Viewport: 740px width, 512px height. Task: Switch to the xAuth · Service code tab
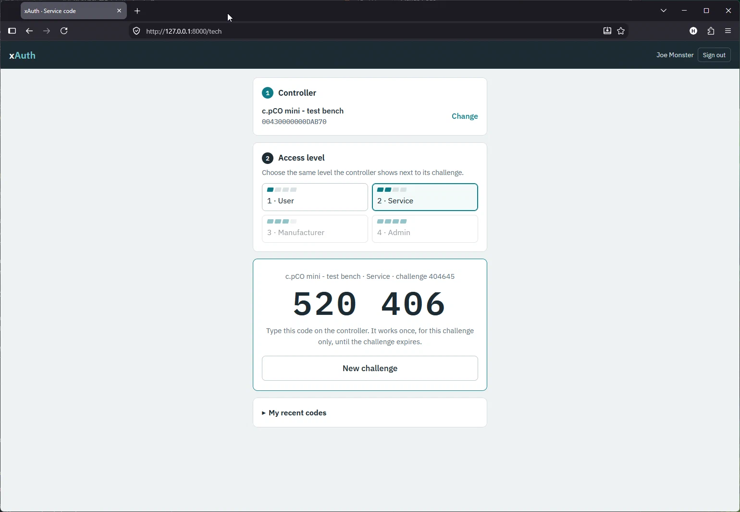point(67,11)
